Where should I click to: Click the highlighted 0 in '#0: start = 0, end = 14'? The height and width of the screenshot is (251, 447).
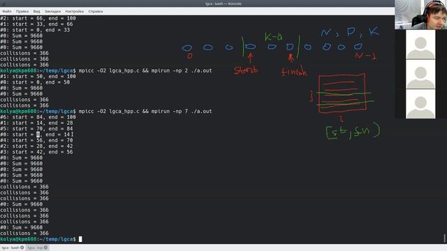coord(38,135)
